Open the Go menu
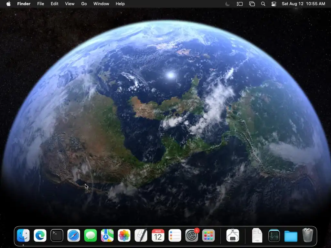This screenshot has width=331, height=248. point(84,4)
